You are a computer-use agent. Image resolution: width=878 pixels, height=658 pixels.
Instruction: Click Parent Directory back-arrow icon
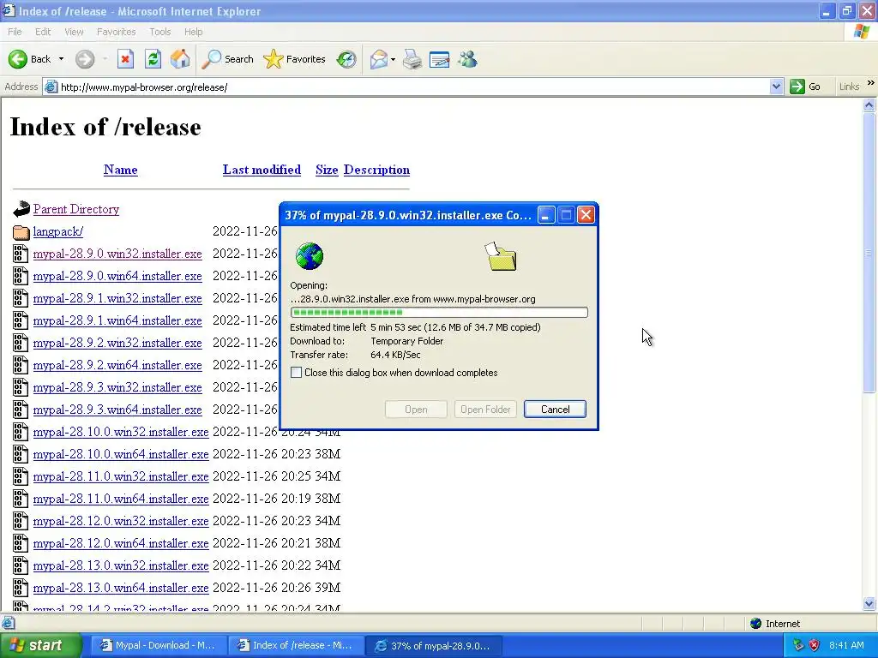pyautogui.click(x=21, y=209)
